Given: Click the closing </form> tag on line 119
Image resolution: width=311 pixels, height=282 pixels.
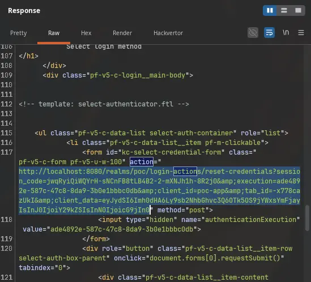Looking at the screenshot, I should (x=96, y=239).
